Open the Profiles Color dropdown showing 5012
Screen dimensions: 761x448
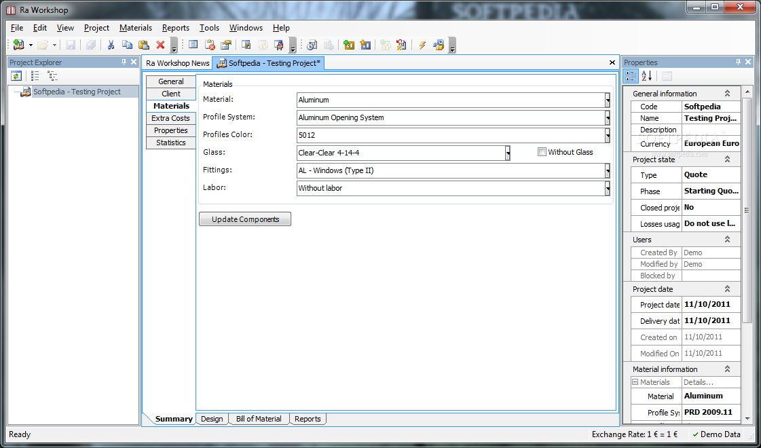click(x=607, y=135)
